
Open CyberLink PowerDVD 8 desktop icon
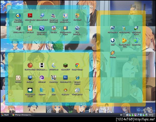coord(18,16)
